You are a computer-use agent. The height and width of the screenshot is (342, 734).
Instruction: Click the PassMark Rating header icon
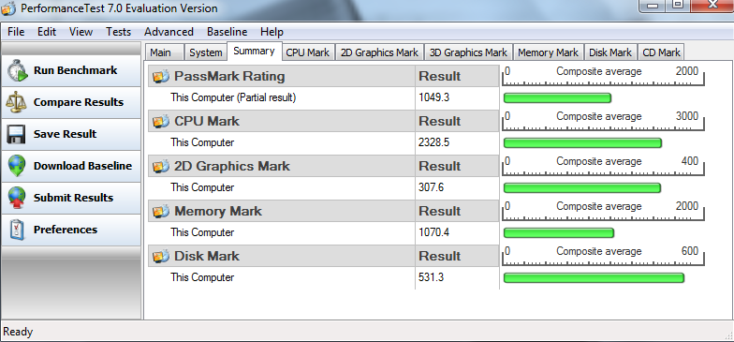tap(161, 77)
